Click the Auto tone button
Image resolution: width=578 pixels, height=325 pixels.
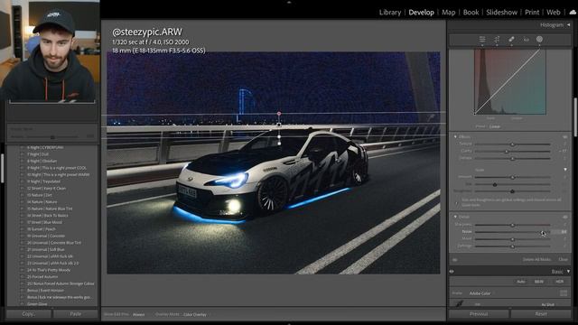pos(521,282)
